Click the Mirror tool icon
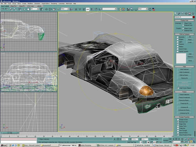 (92, 9)
